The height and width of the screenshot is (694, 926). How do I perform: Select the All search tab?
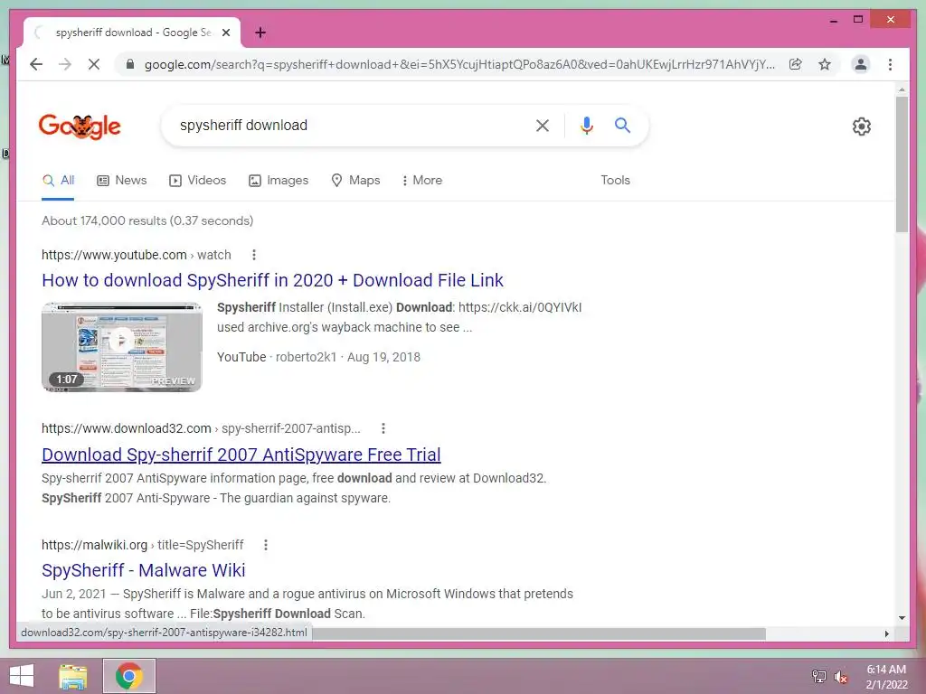(x=58, y=181)
